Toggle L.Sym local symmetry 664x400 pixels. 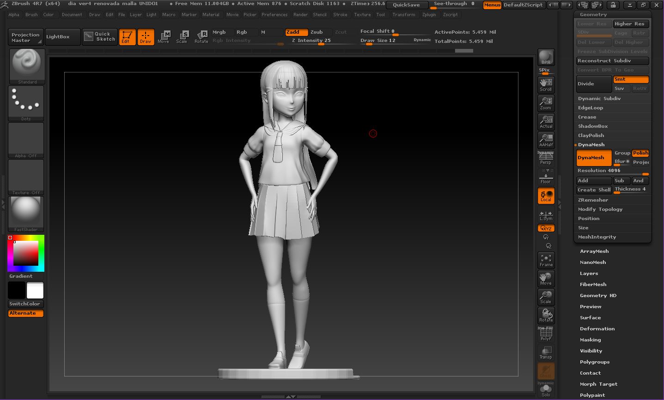click(x=546, y=215)
